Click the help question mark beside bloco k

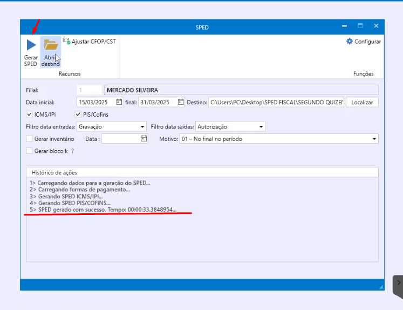[x=72, y=151]
